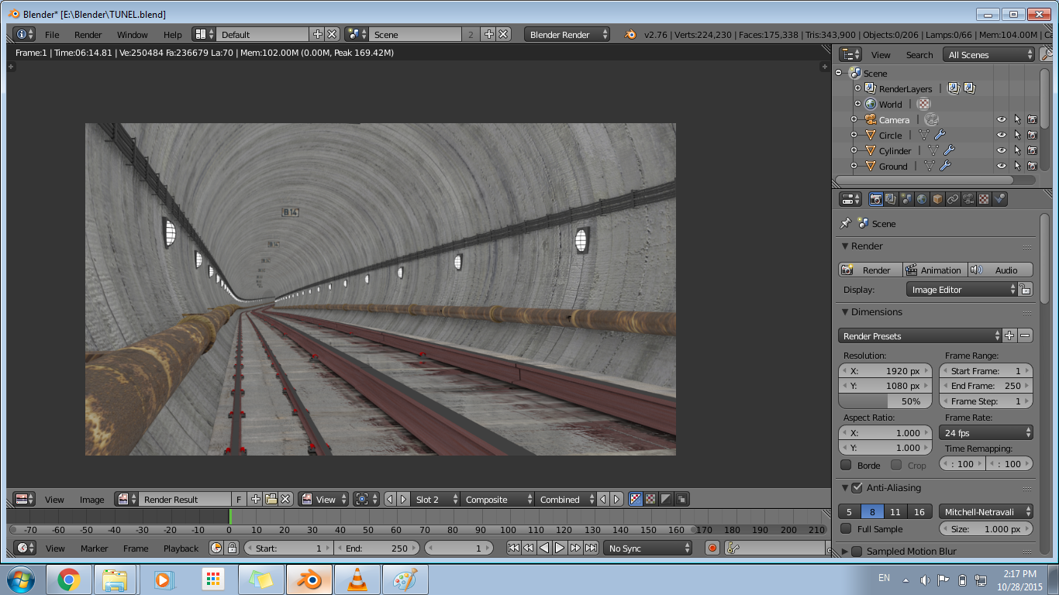Open VLC media player from taskbar
This screenshot has height=595, width=1059.
[x=357, y=580]
